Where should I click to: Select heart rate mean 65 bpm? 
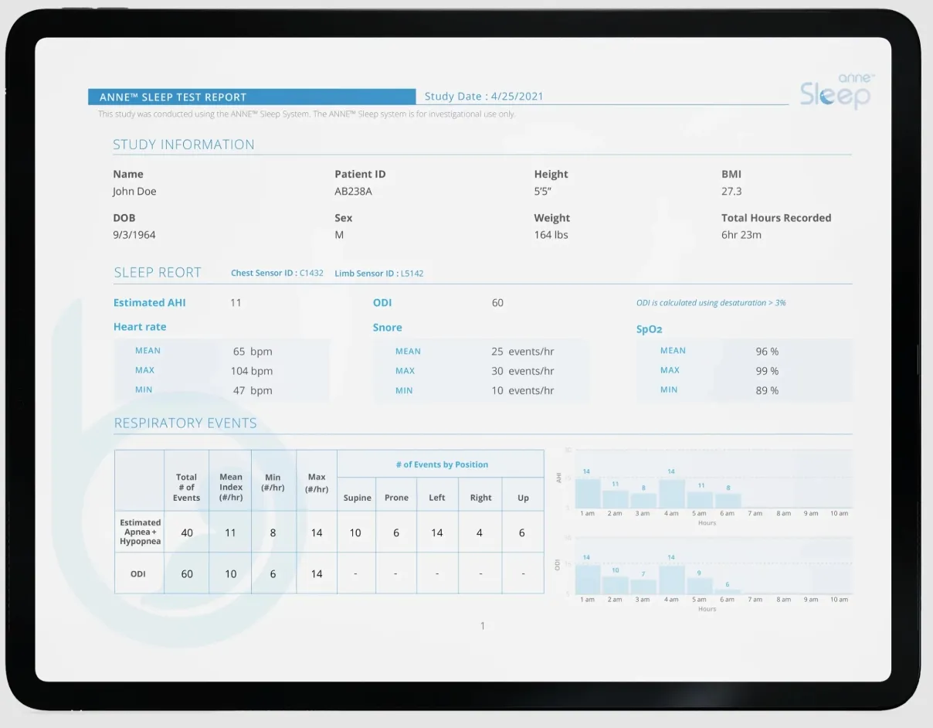pyautogui.click(x=253, y=352)
